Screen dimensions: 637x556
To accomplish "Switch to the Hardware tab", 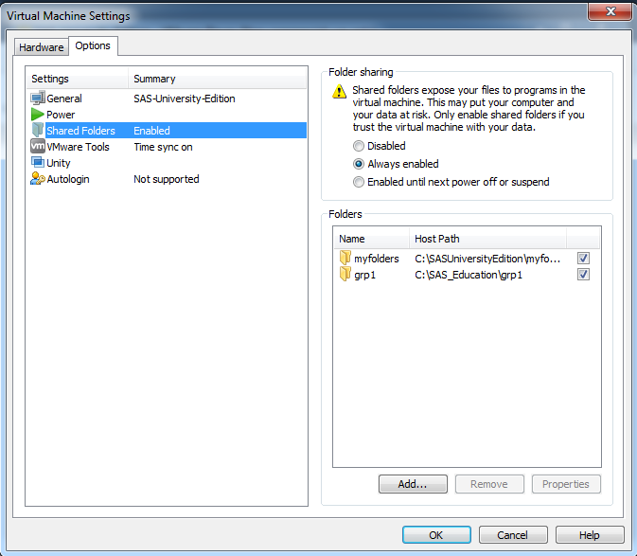I will coord(41,47).
